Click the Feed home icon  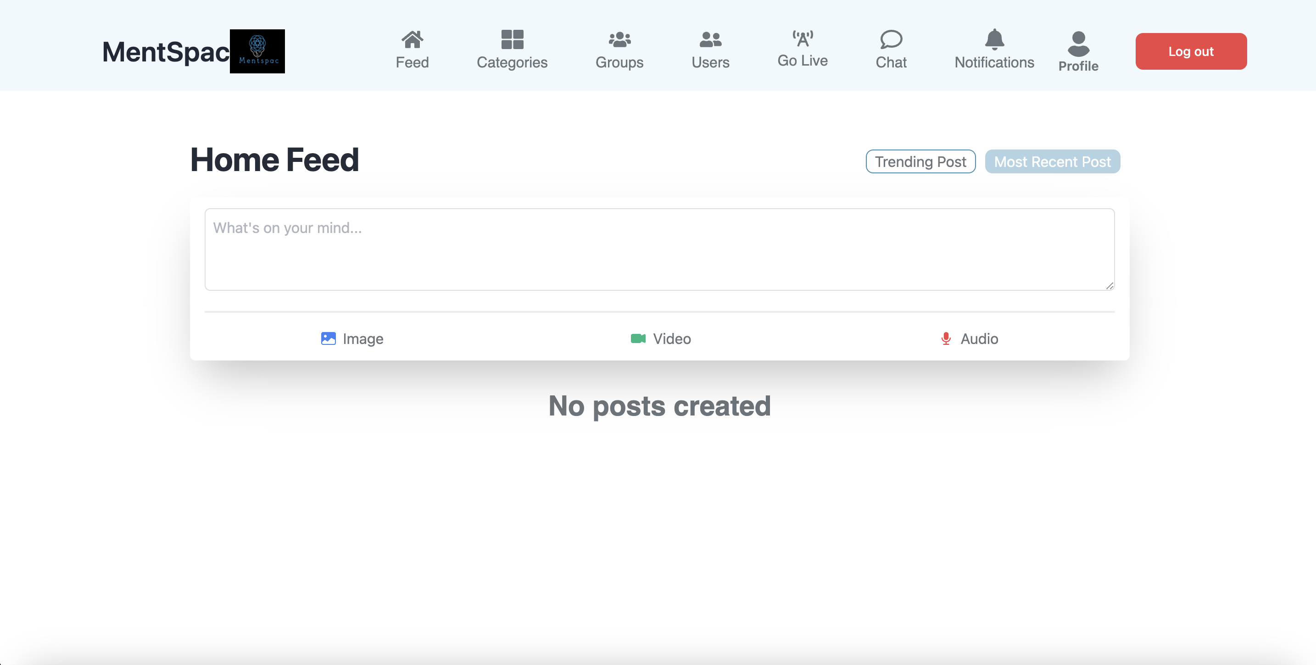click(x=412, y=39)
